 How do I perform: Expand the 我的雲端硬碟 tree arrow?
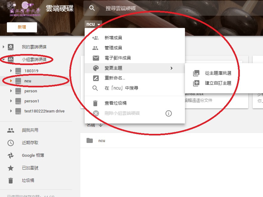3,47
